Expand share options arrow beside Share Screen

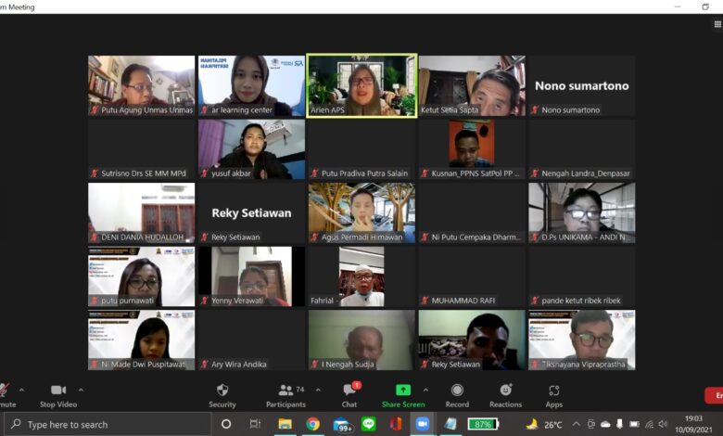pyautogui.click(x=425, y=390)
